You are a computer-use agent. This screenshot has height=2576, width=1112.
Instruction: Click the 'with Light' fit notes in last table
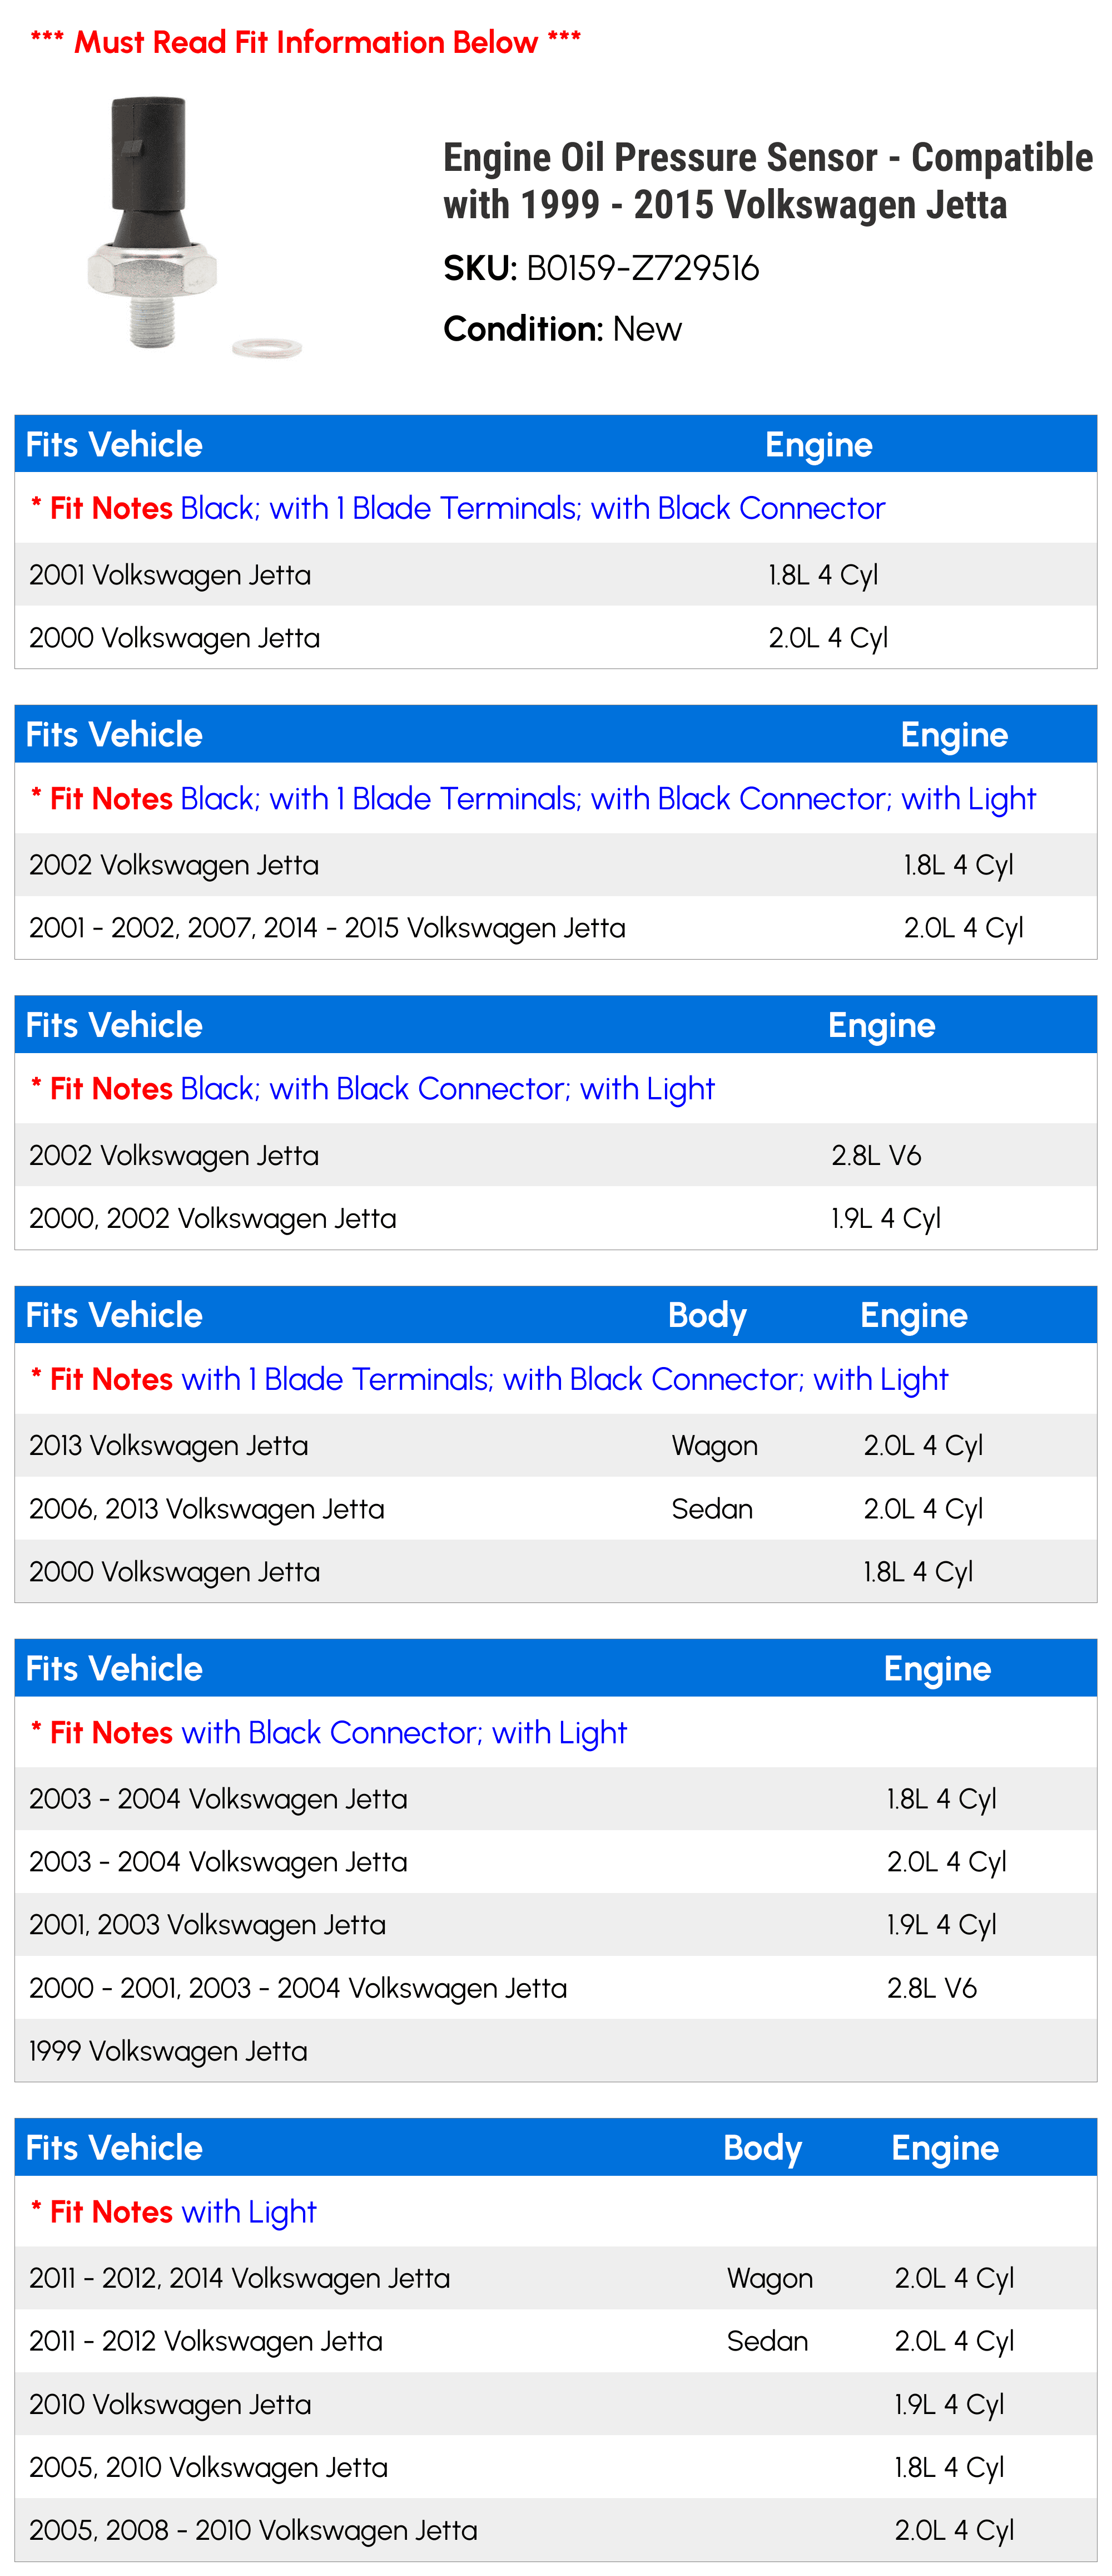(x=173, y=2212)
